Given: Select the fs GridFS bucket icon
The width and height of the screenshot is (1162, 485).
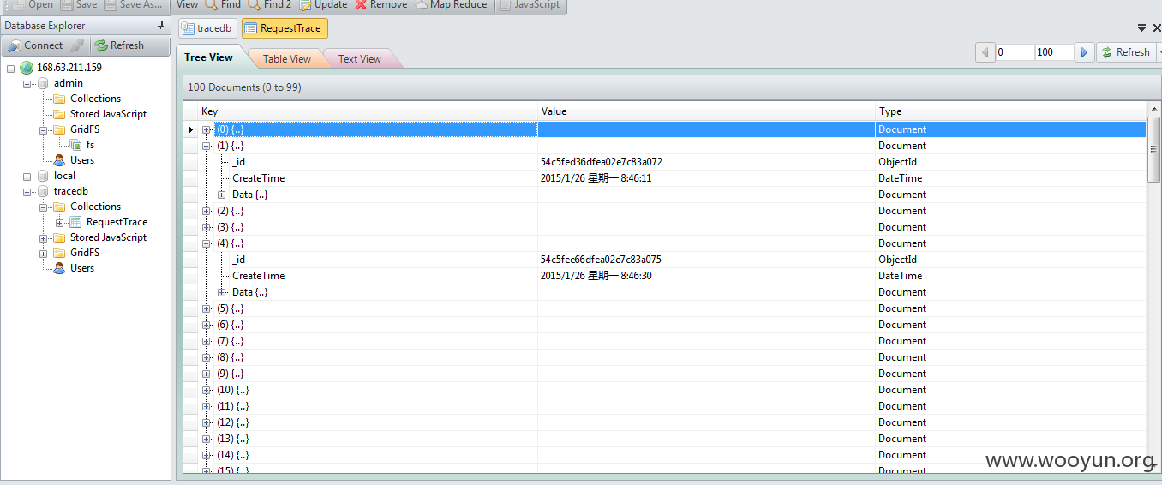Looking at the screenshot, I should tap(75, 145).
